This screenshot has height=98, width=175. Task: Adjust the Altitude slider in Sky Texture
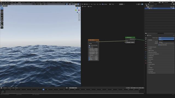point(94,55)
